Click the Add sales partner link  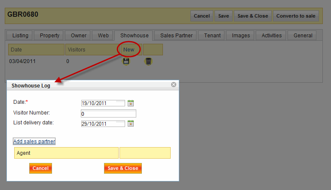[34, 142]
